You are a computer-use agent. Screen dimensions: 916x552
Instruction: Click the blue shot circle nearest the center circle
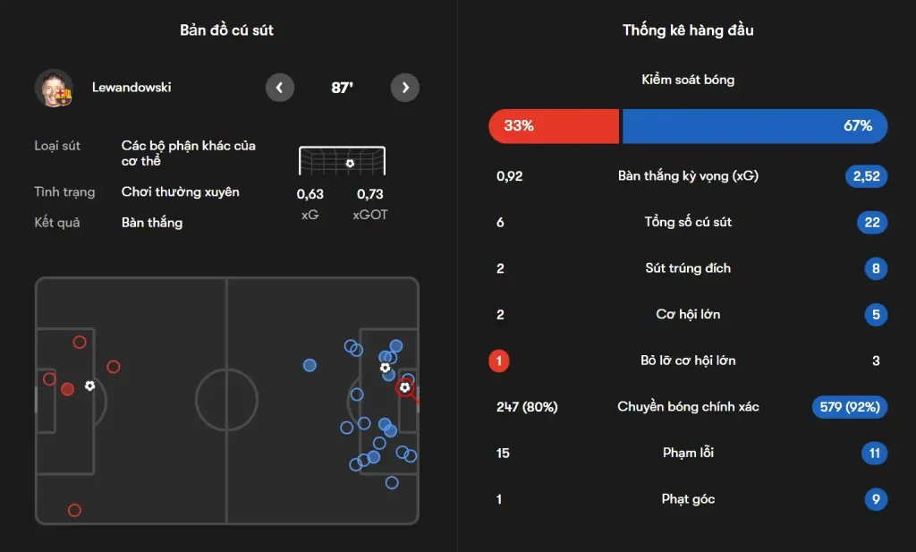pyautogui.click(x=310, y=365)
